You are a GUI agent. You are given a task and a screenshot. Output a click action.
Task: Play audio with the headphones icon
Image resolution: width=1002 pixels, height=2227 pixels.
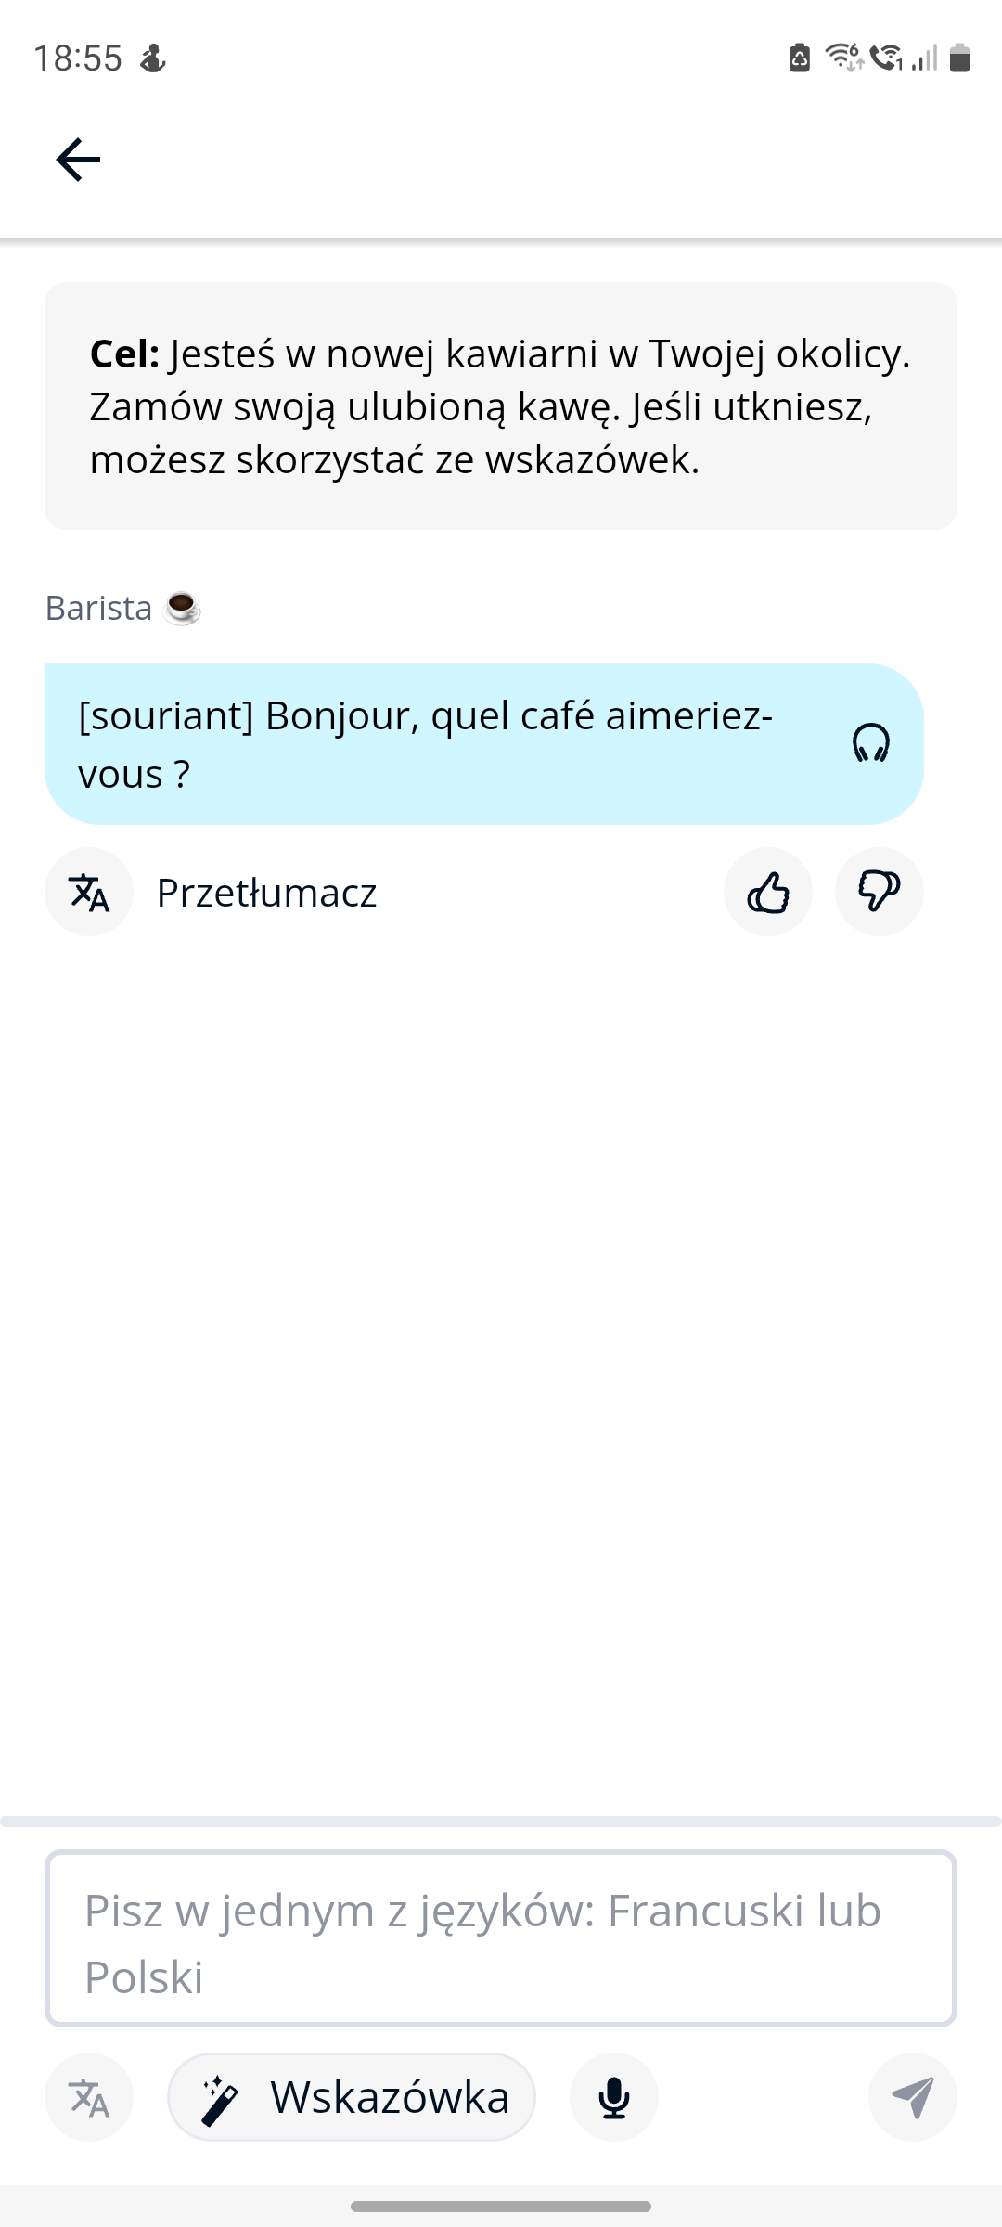(x=870, y=743)
